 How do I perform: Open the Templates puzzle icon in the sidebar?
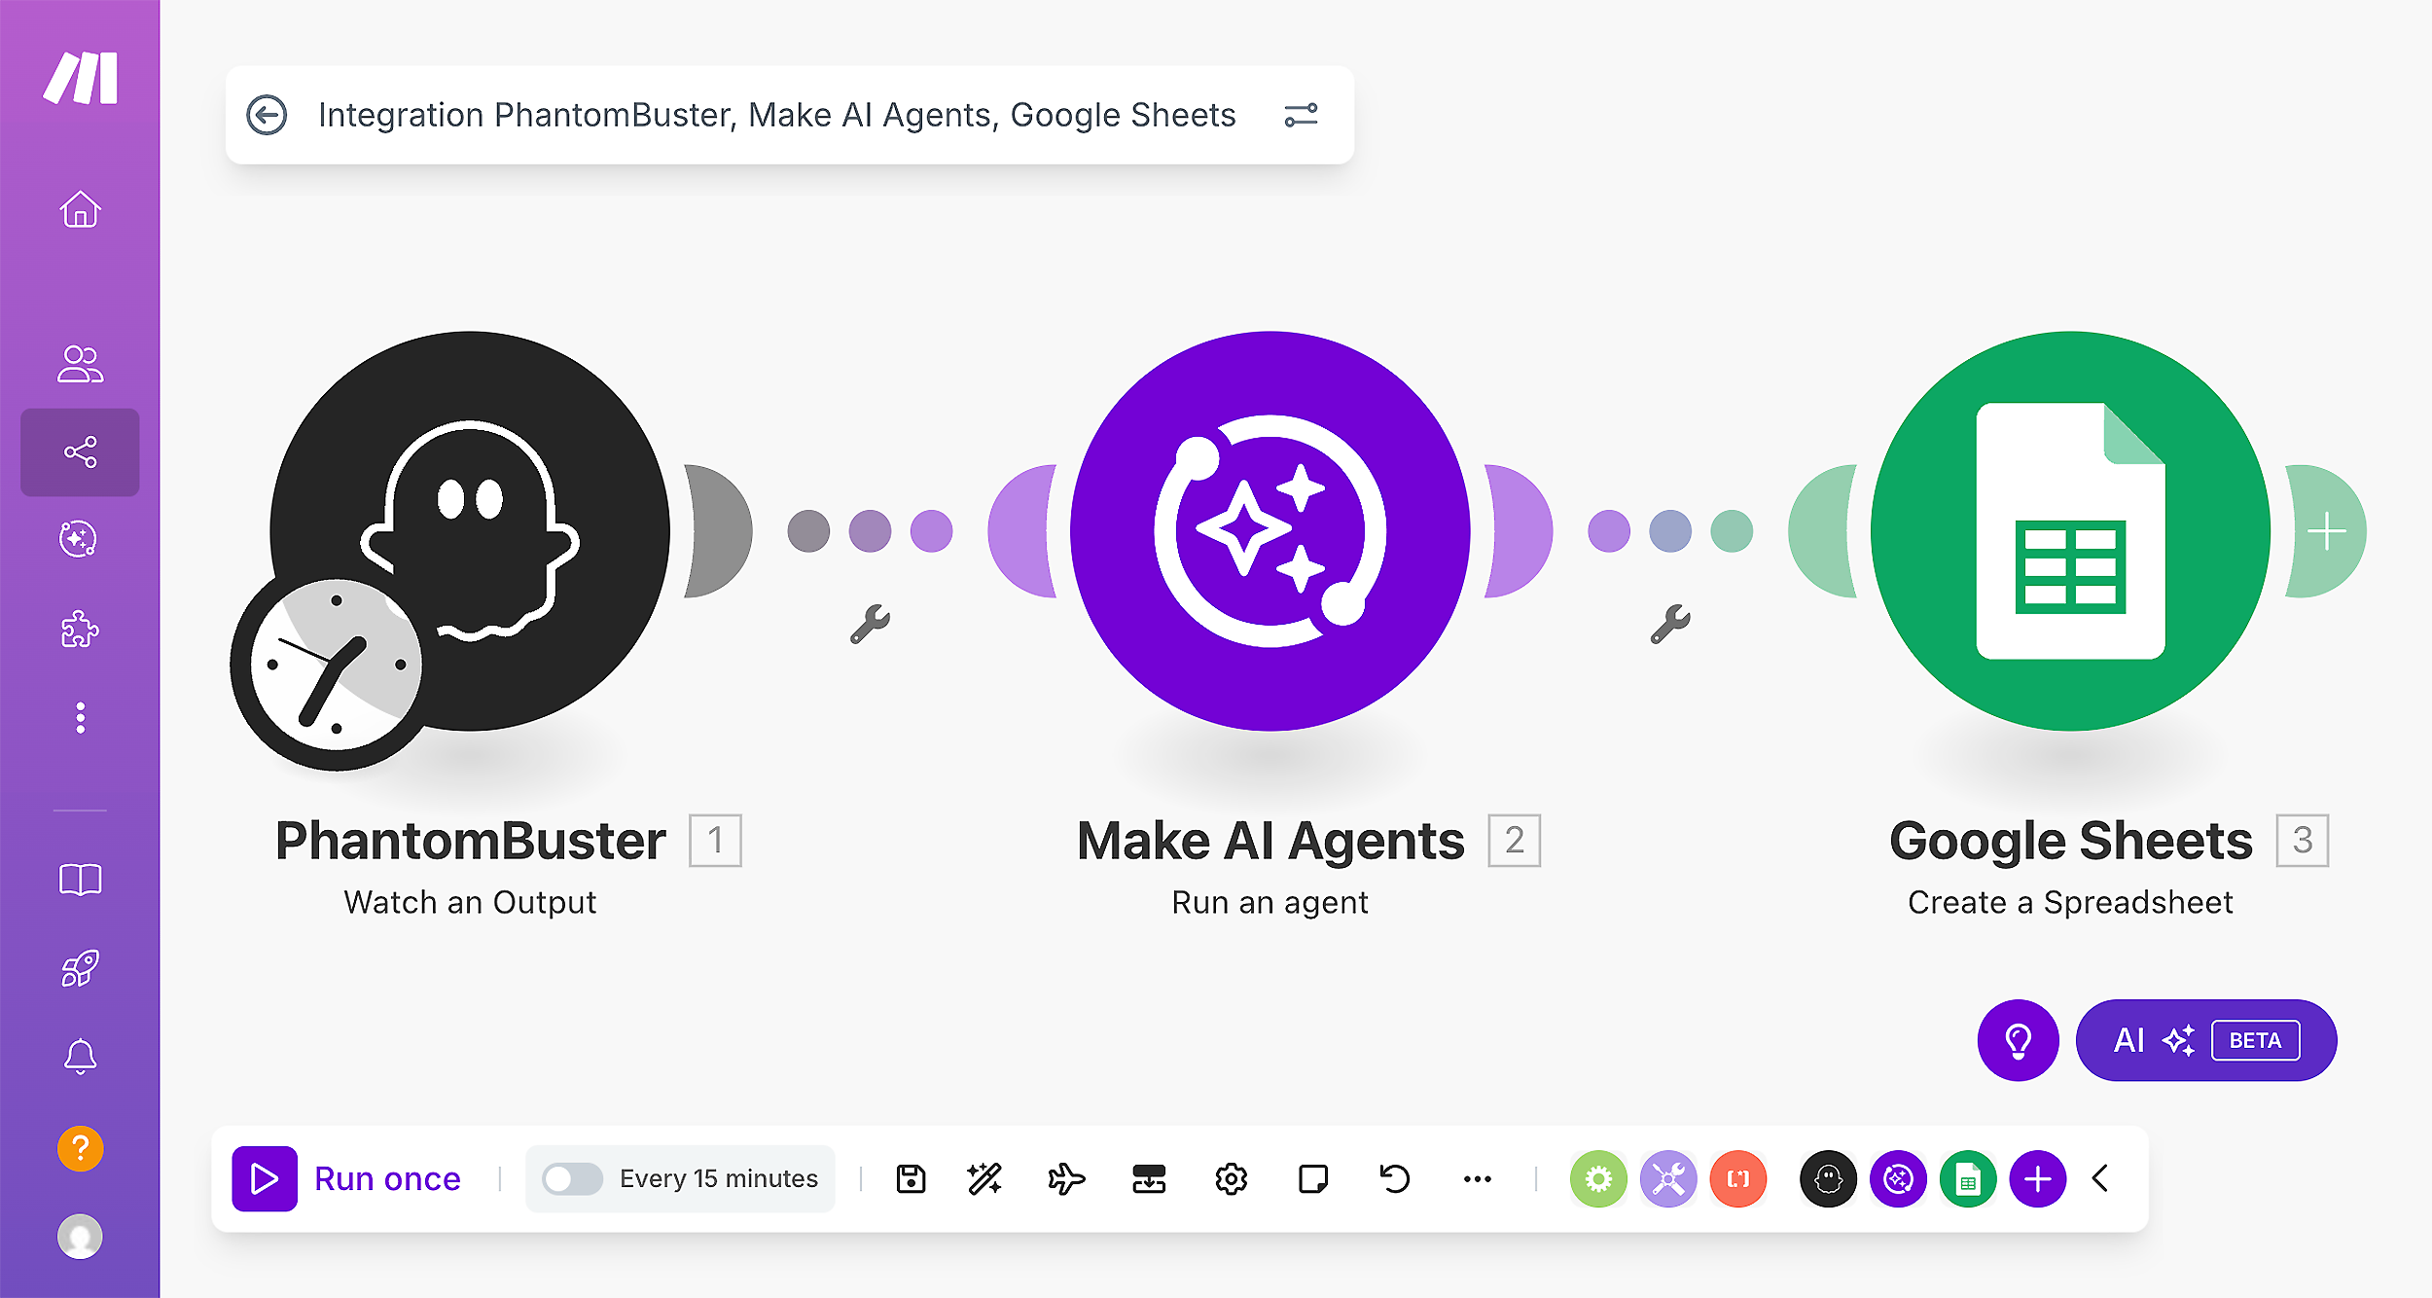[81, 631]
